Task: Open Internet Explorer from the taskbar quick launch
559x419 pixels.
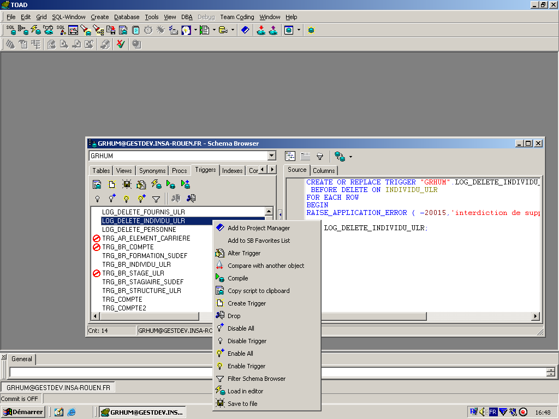Action: point(72,412)
